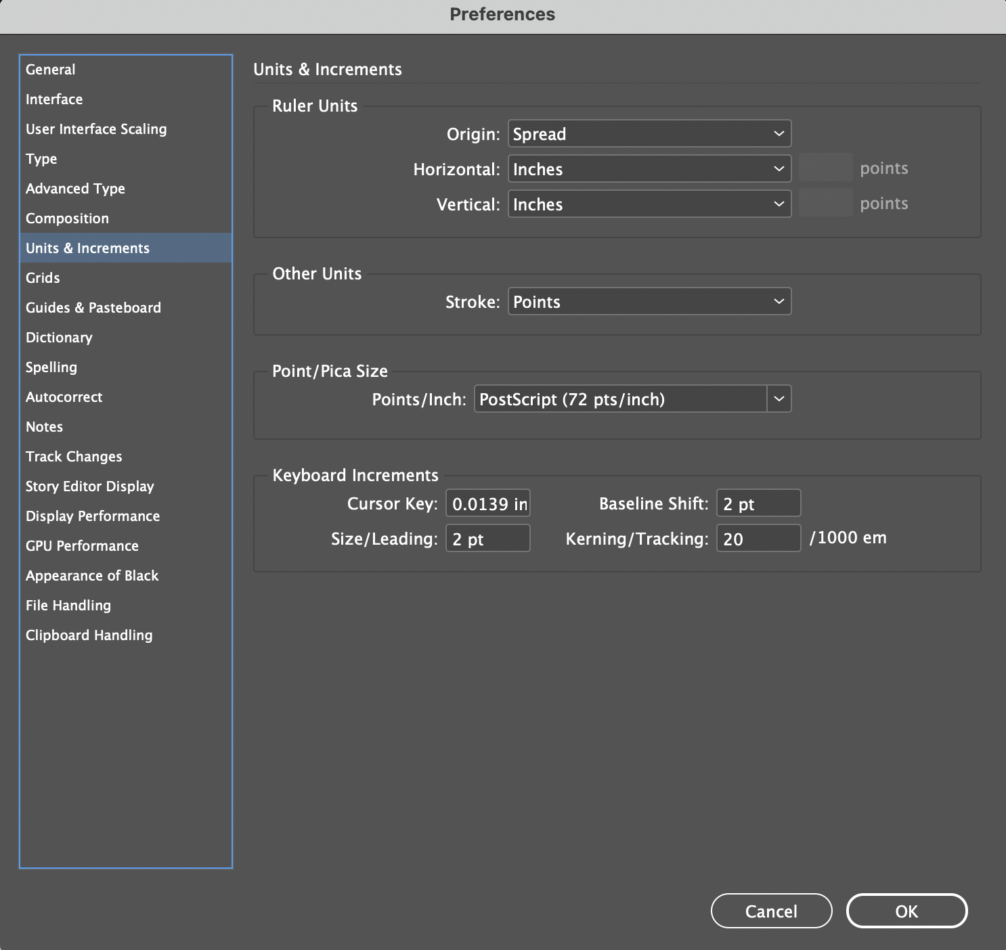Expand the Horizontal ruler units dropdown

649,169
